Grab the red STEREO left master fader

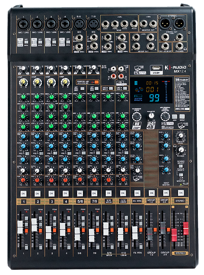click(x=174, y=235)
